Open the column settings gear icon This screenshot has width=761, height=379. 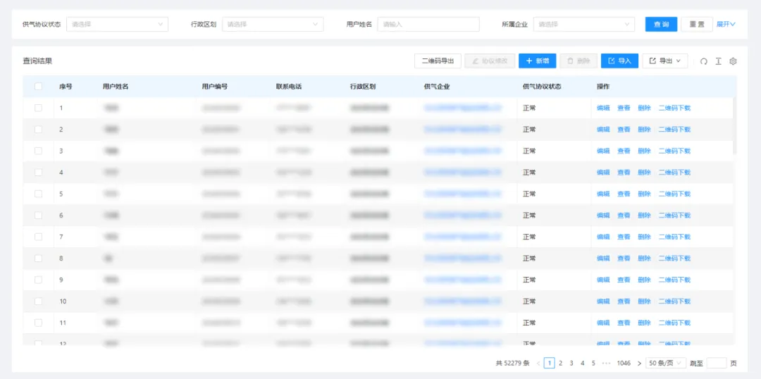click(733, 61)
